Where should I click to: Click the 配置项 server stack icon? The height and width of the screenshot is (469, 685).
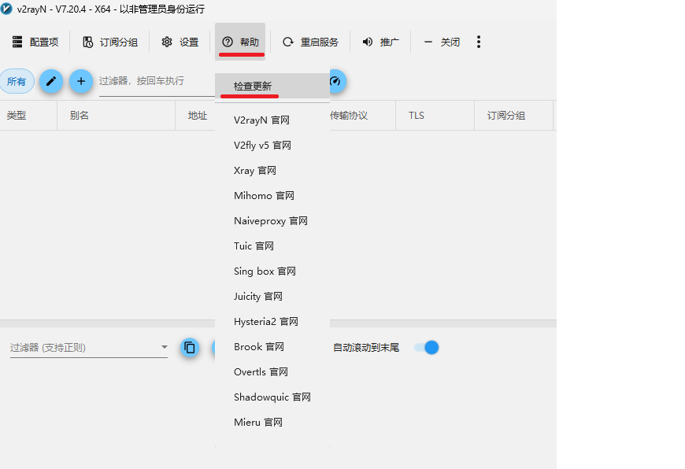[17, 42]
